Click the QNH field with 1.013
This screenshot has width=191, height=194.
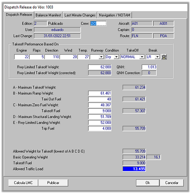(149, 67)
